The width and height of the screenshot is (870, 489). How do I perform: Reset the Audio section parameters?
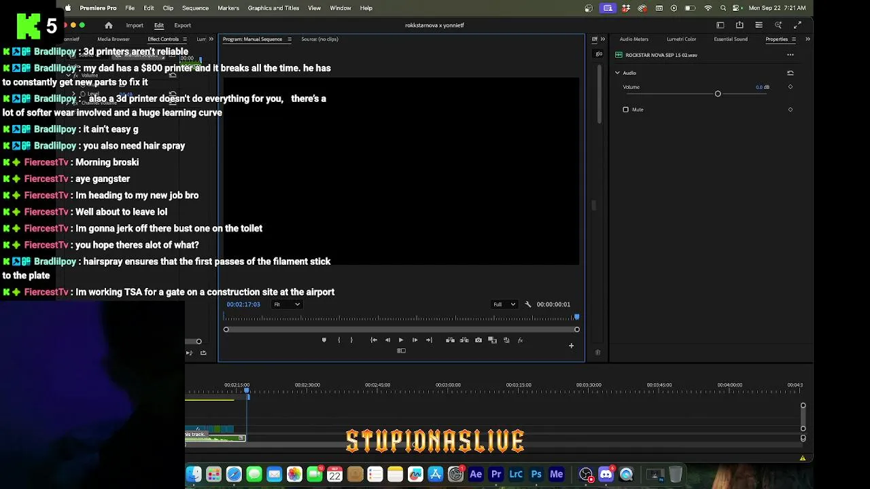pyautogui.click(x=790, y=73)
